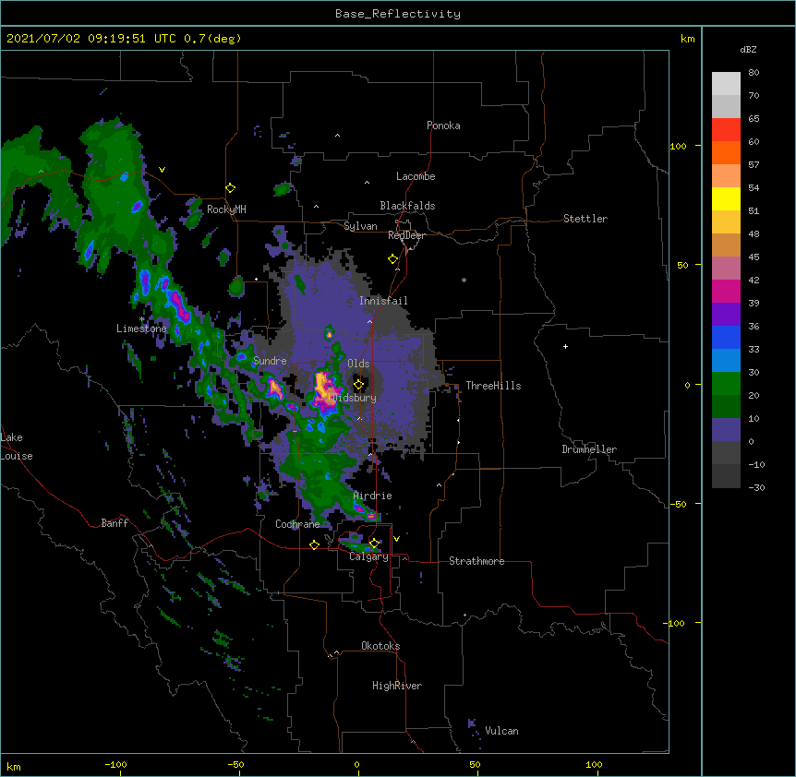Click the yellow V marker northwest of RockyMH
796x777 pixels.
(x=162, y=170)
